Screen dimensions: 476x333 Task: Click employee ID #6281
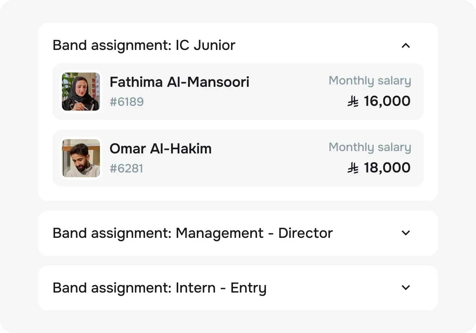(126, 169)
